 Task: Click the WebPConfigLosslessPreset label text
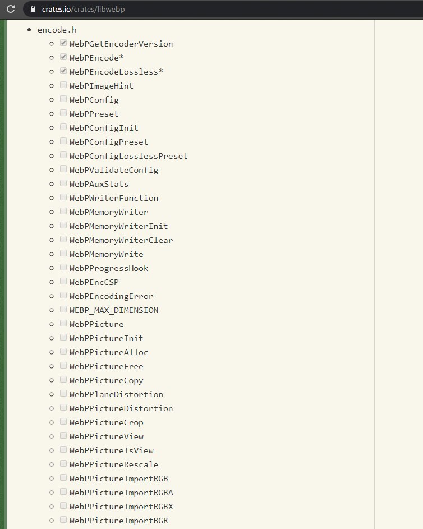(128, 156)
